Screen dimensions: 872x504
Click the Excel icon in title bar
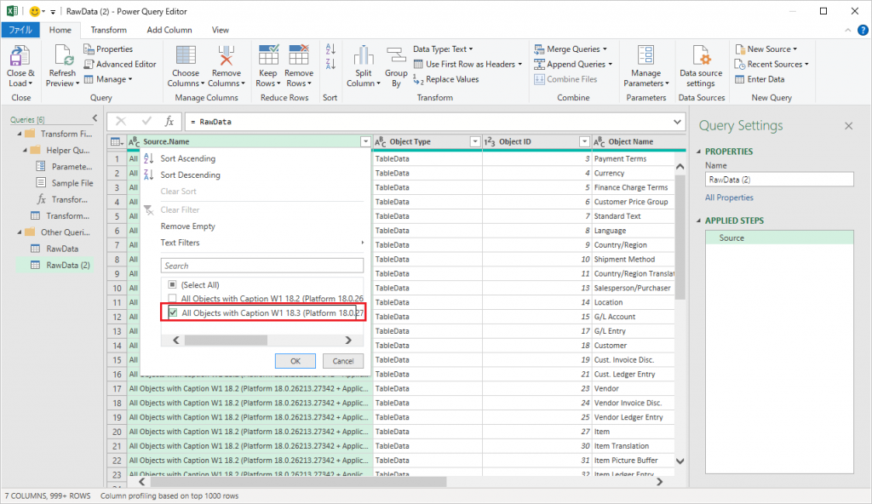pyautogui.click(x=12, y=11)
